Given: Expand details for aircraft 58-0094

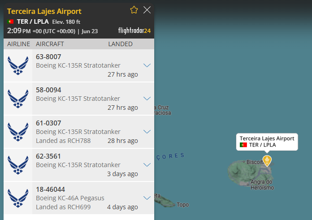Looking at the screenshot, I should 147,99.
